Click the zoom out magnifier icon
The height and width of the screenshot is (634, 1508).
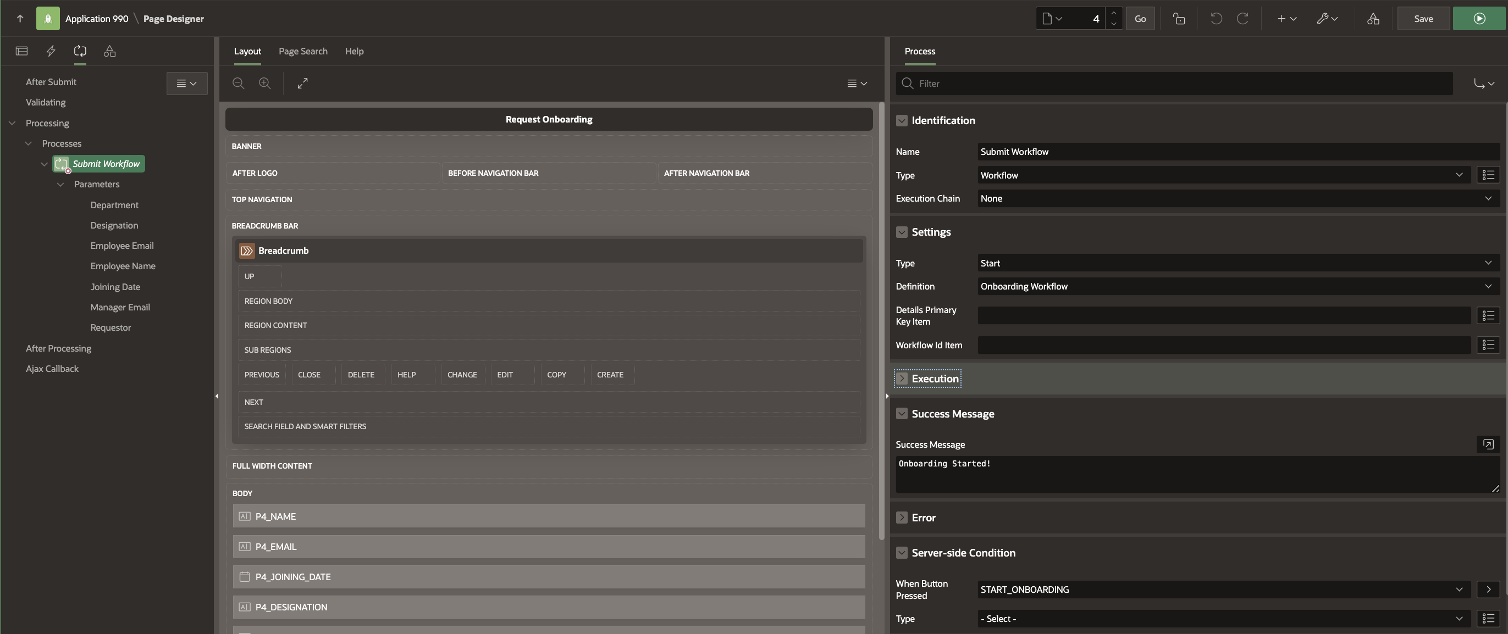click(238, 83)
